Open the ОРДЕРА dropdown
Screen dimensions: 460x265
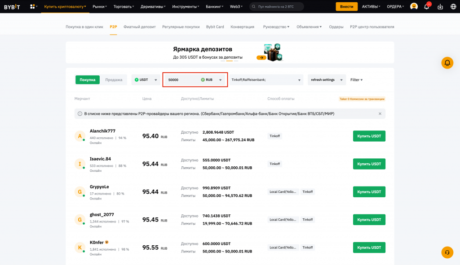395,6
